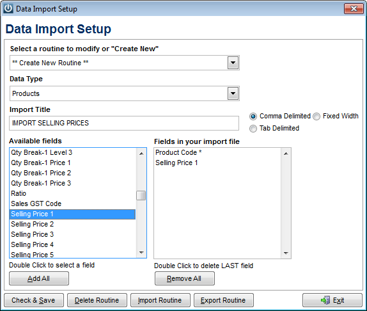367x311 pixels.
Task: Select the Sales GST Code field
Action: click(72, 203)
